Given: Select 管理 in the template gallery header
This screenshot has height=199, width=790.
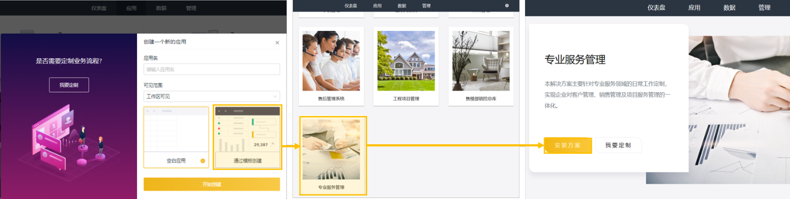Looking at the screenshot, I should (426, 6).
